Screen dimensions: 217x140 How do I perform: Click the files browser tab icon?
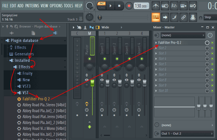click(x=33, y=33)
